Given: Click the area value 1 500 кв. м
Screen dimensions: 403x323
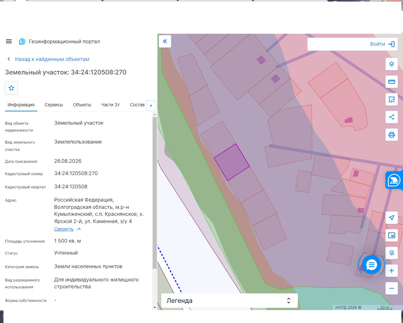Looking at the screenshot, I should (67, 241).
